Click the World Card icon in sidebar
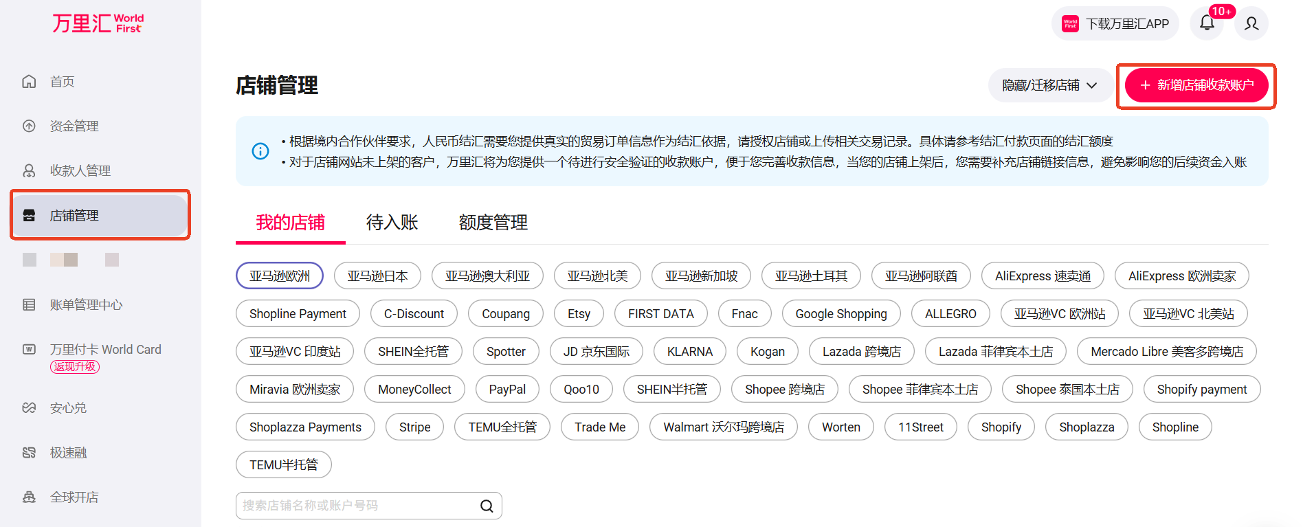Viewport: 1303px width, 527px height. pyautogui.click(x=29, y=350)
